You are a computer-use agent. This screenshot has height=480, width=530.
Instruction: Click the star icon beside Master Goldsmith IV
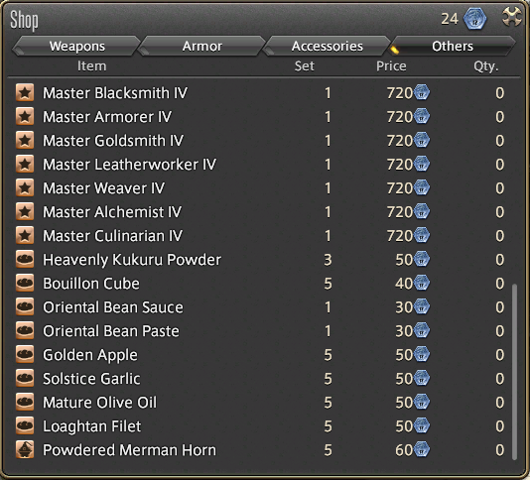[25, 140]
